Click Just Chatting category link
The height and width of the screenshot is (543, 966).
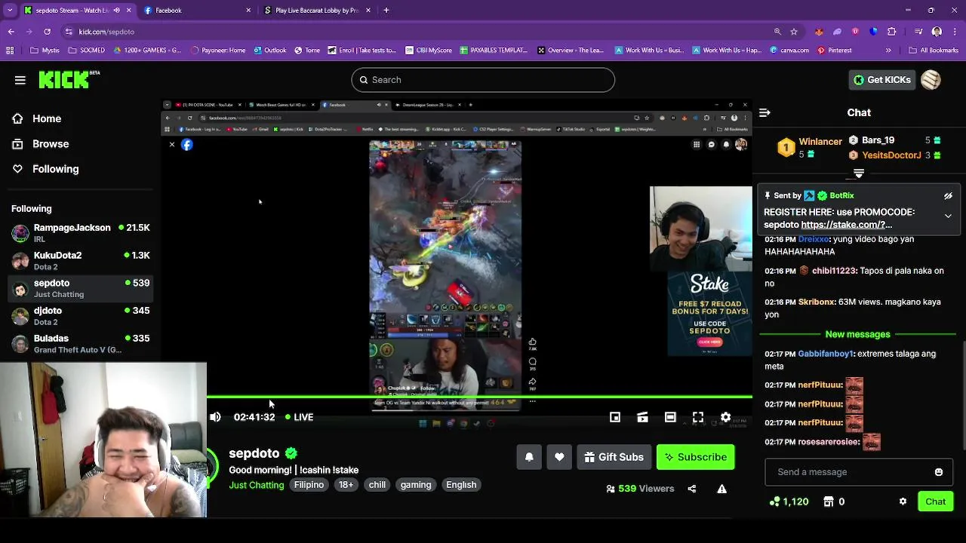257,485
